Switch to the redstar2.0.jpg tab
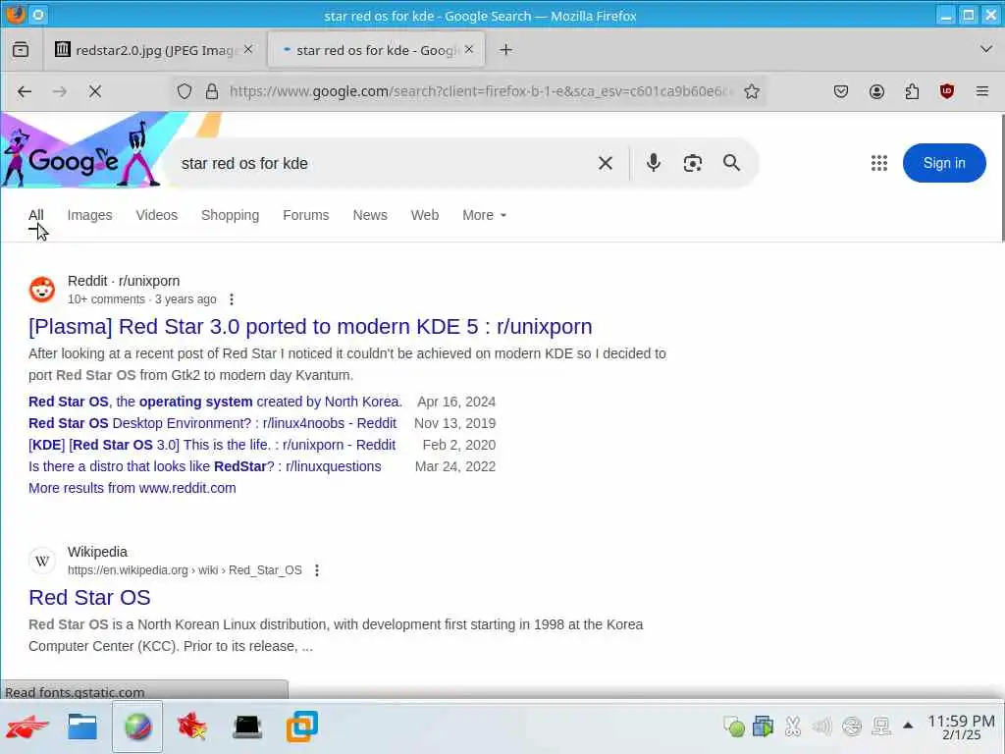Image resolution: width=1005 pixels, height=754 pixels. pos(154,49)
